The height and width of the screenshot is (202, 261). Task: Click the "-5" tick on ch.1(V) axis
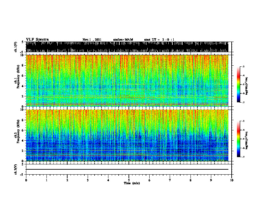22,52
